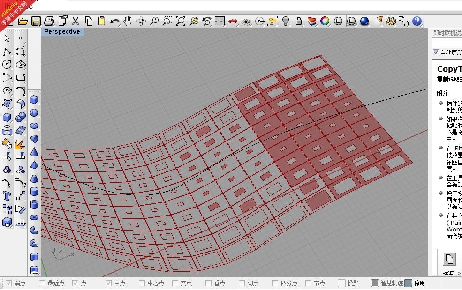Click the Zoom Selected icon
The image size is (462, 290).
pyautogui.click(x=194, y=21)
